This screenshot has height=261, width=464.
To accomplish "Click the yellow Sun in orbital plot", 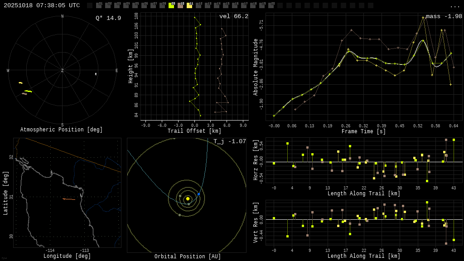I will point(188,198).
